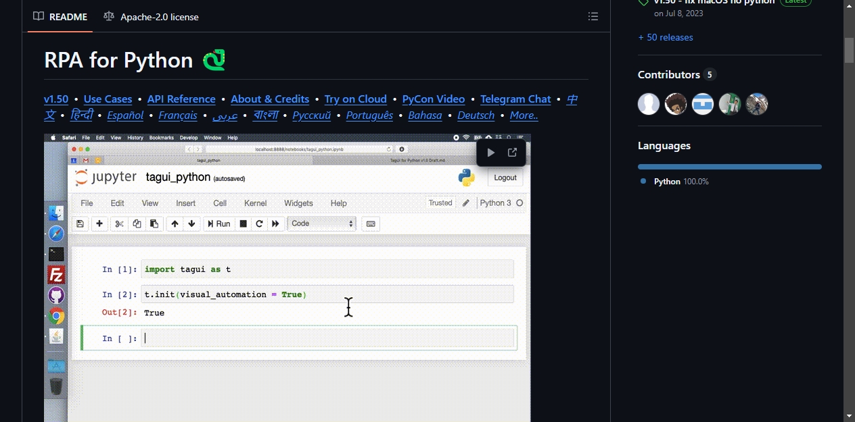Click the Logout button in Jupyter
Screen dimensions: 855x422
(x=505, y=178)
